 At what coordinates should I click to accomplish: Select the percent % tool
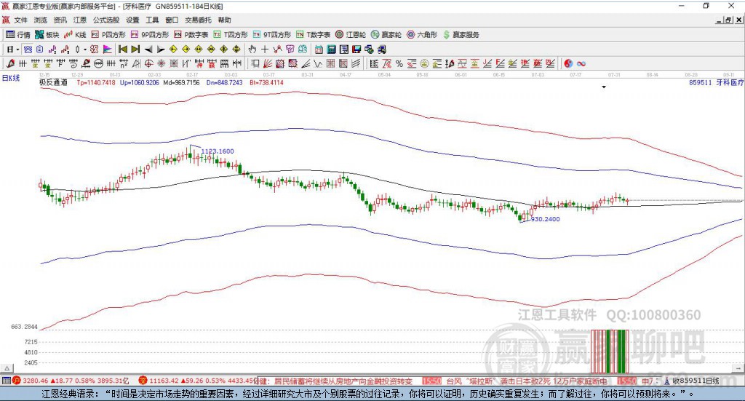click(x=399, y=63)
